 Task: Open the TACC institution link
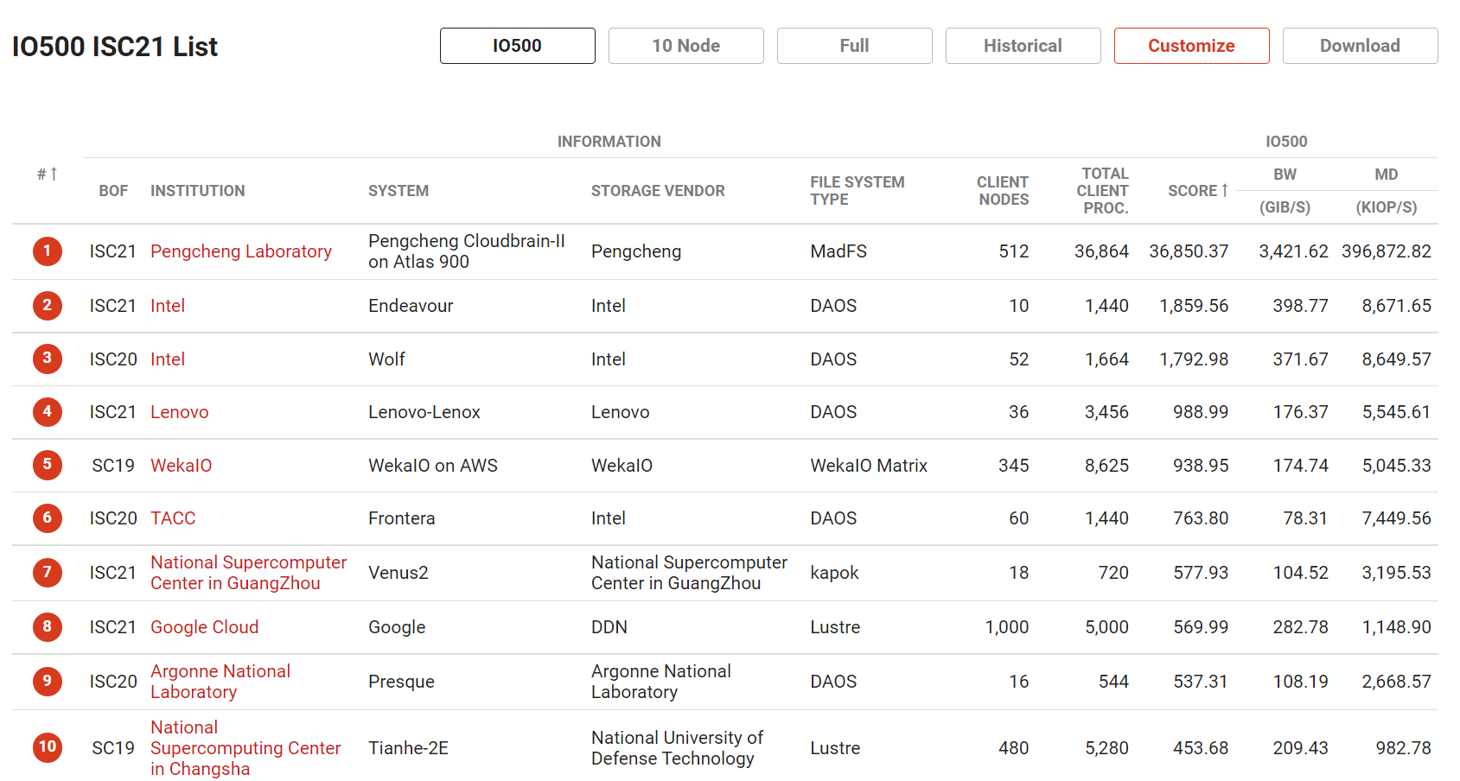(x=173, y=518)
